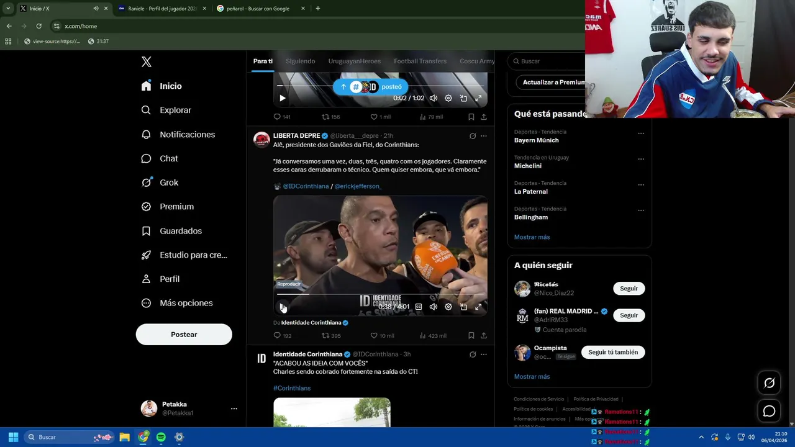Open Premium in the sidebar
Image resolution: width=795 pixels, height=447 pixels.
(x=168, y=207)
